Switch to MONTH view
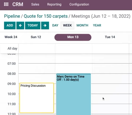Viewport: 132px width, 115px height. [x=82, y=25]
